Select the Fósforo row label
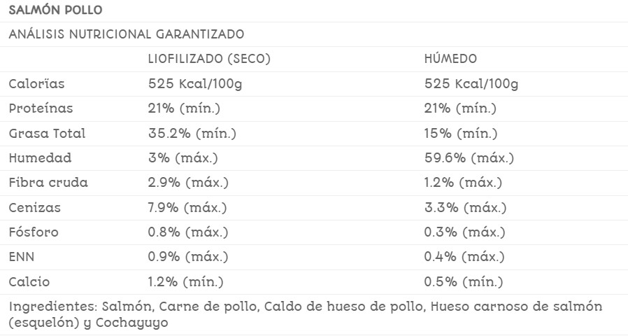 34,232
